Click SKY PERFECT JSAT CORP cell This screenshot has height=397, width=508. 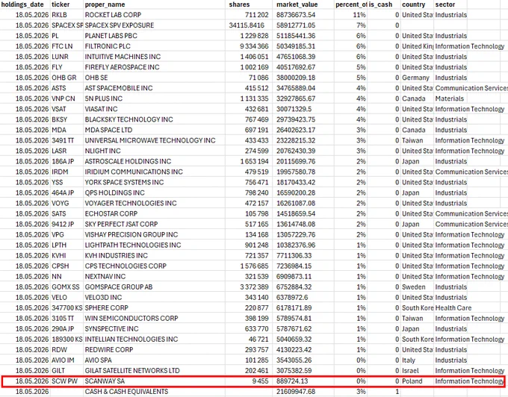[155, 224]
